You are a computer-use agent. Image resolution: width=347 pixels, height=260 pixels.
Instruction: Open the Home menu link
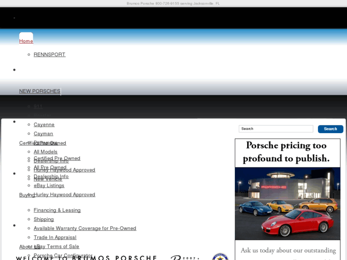[x=26, y=41]
